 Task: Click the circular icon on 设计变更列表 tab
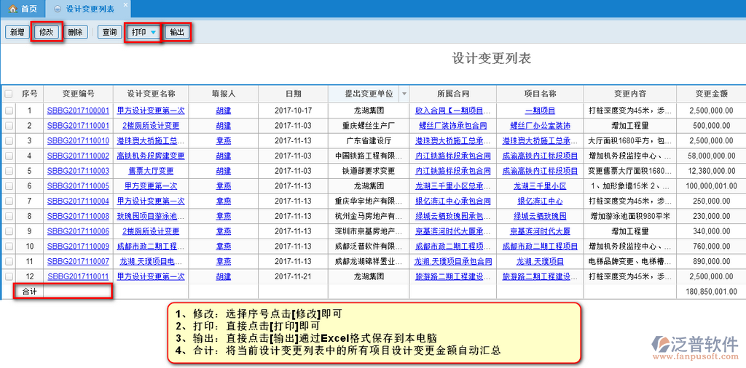tap(57, 9)
